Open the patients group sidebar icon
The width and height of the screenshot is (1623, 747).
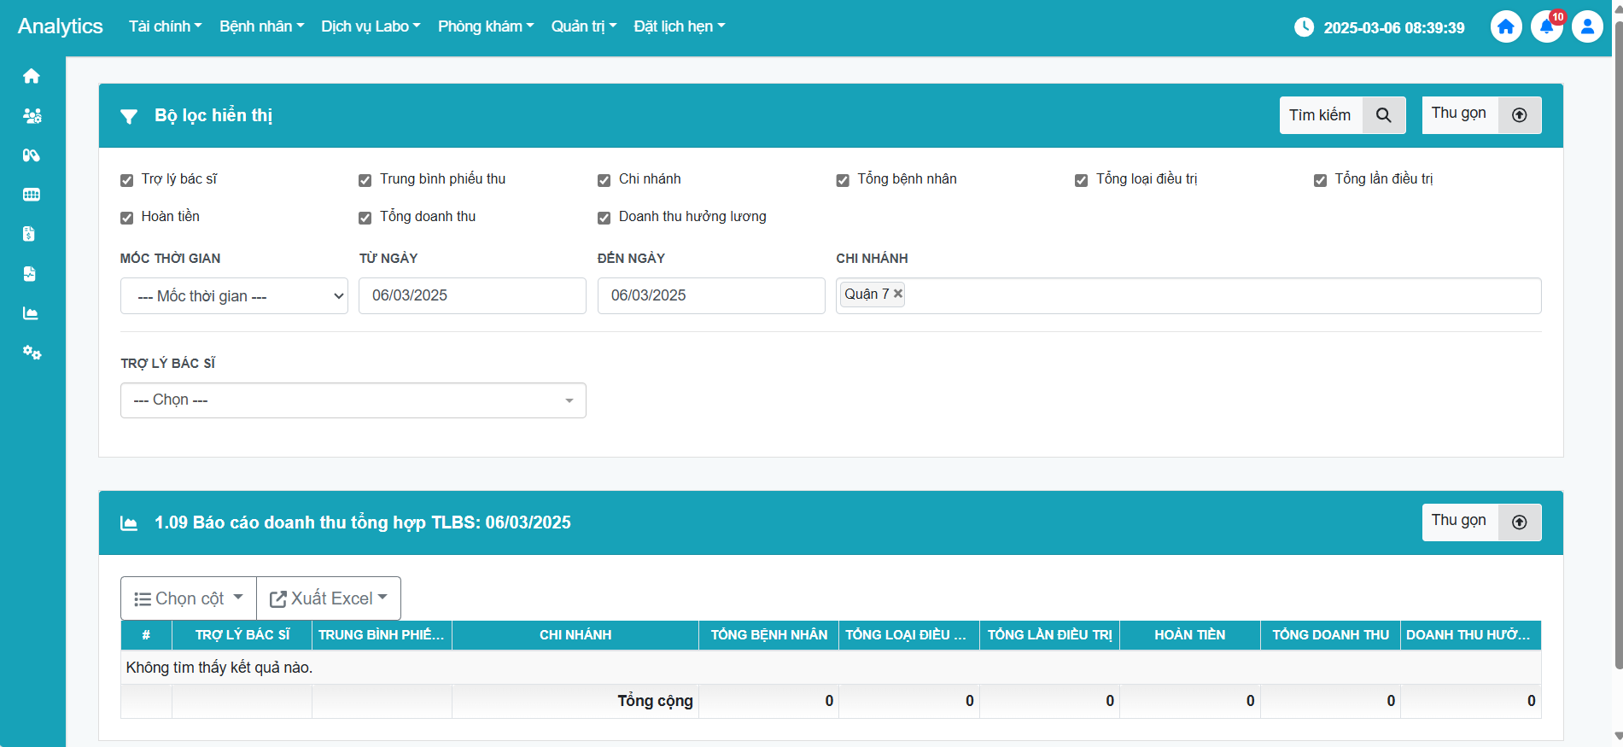click(32, 116)
